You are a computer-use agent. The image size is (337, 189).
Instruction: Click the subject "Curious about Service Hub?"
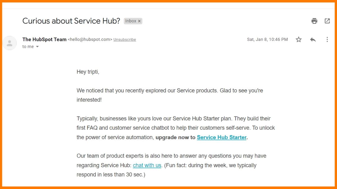coord(71,21)
